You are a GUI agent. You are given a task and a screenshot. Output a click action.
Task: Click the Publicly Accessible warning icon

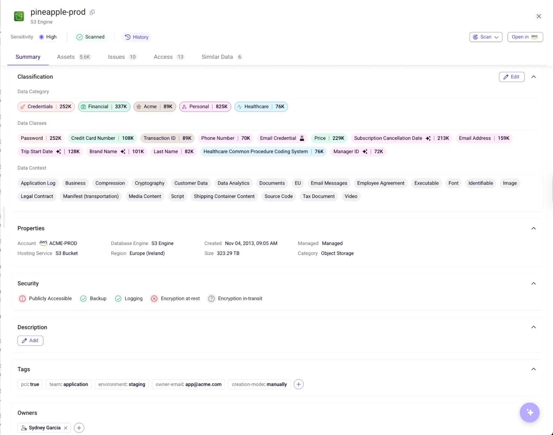point(22,299)
